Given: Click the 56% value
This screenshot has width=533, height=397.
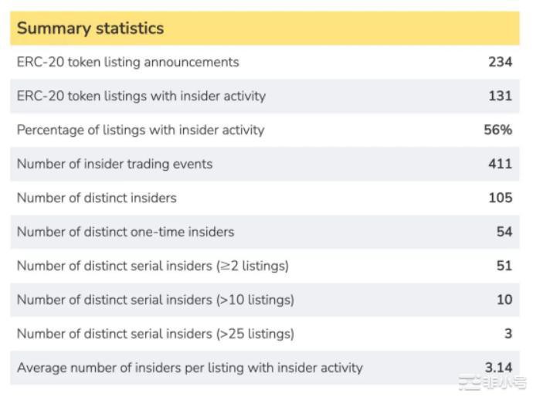Looking at the screenshot, I should point(497,130).
